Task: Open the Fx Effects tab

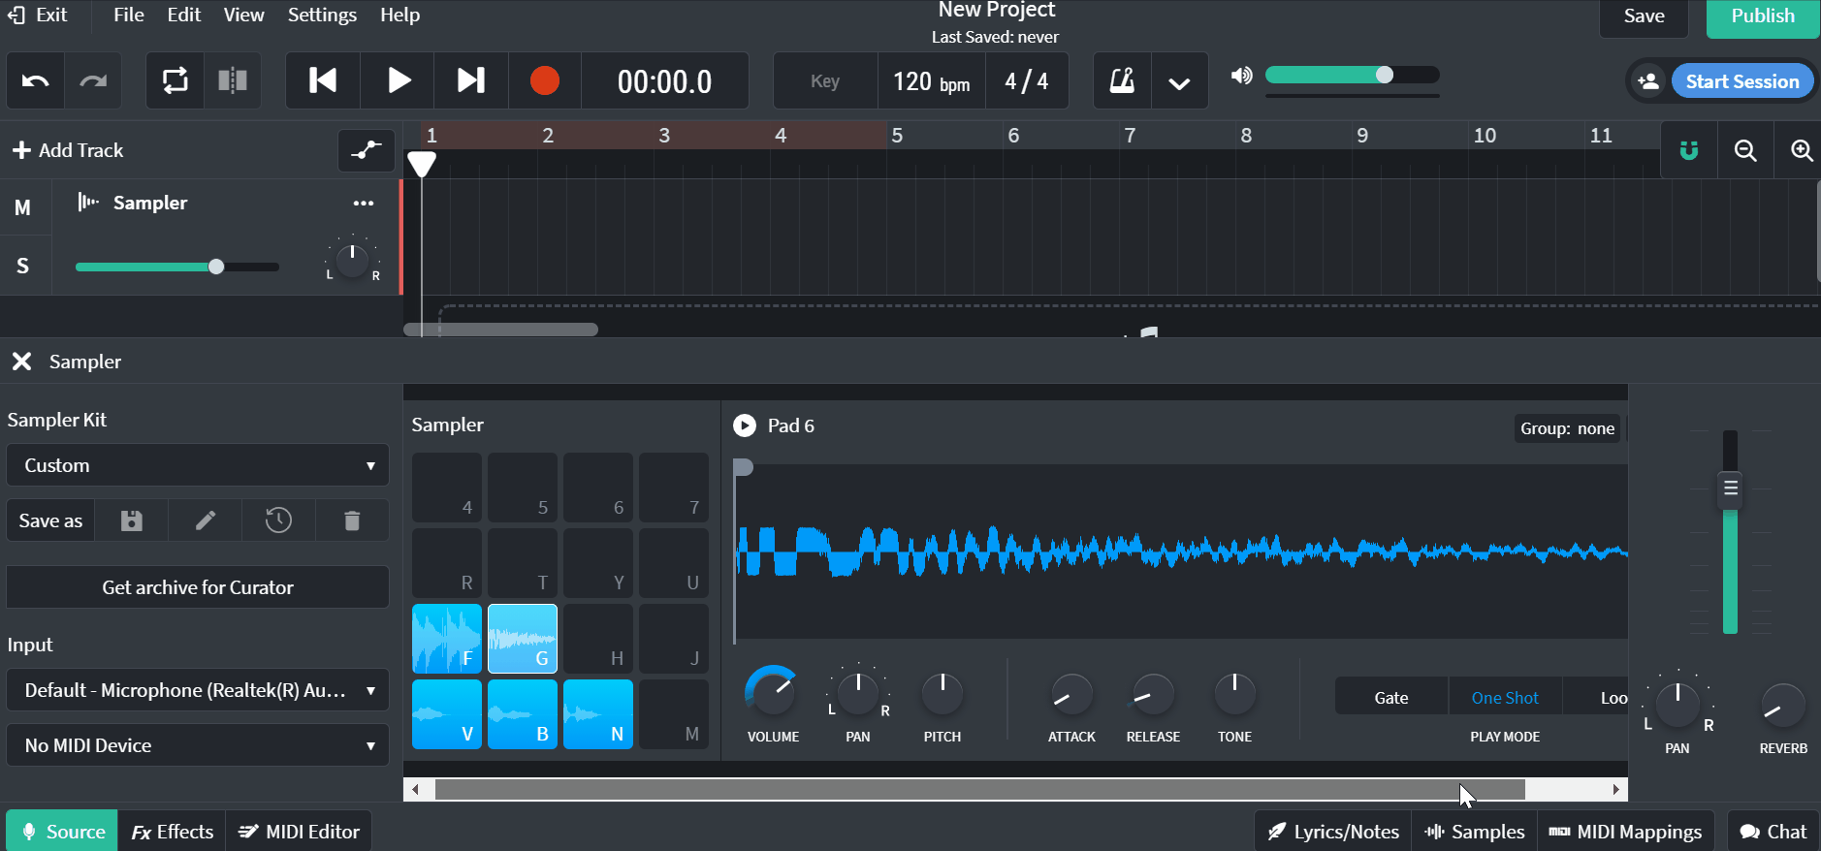Action: 173,832
